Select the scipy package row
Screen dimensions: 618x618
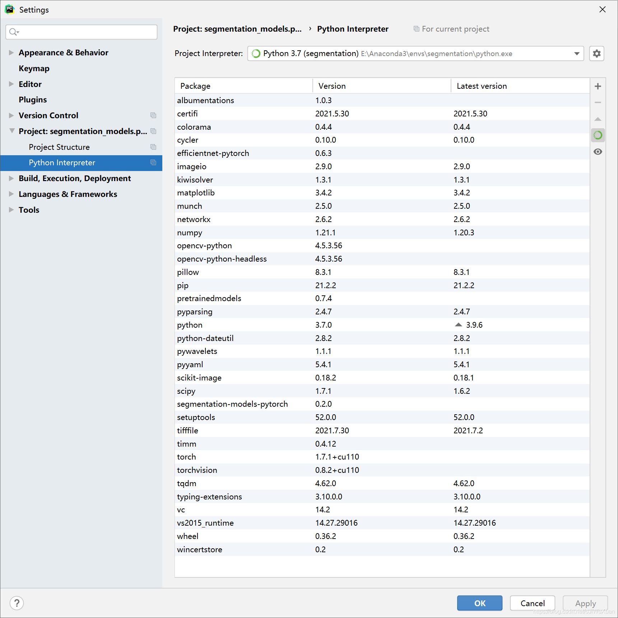click(382, 391)
